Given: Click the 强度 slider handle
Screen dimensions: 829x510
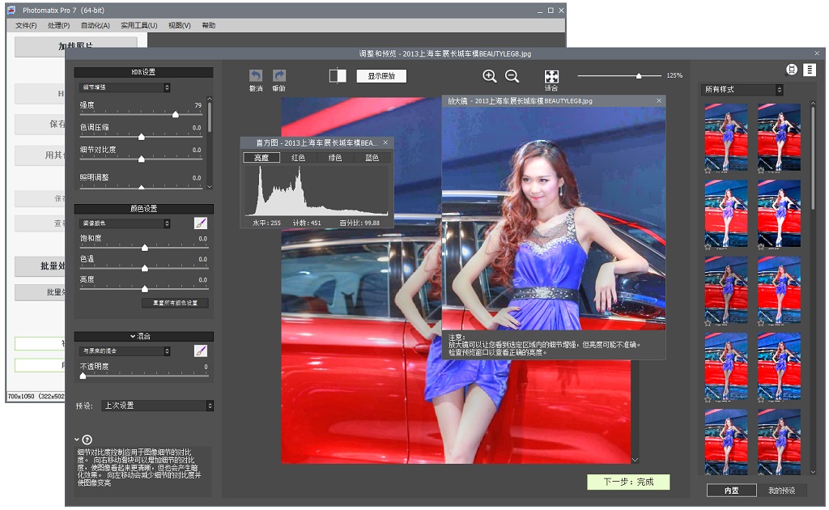Looking at the screenshot, I should pyautogui.click(x=176, y=114).
